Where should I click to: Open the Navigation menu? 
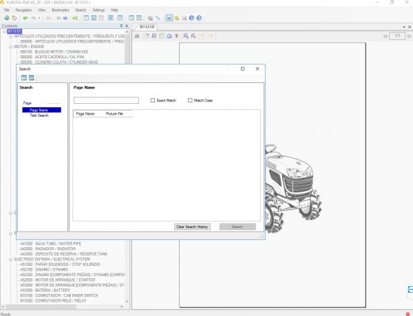tap(23, 10)
